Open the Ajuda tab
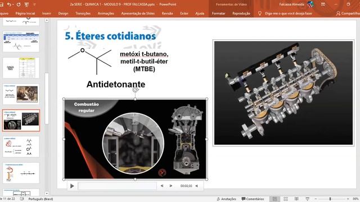360x202 pixels. coord(200,13)
